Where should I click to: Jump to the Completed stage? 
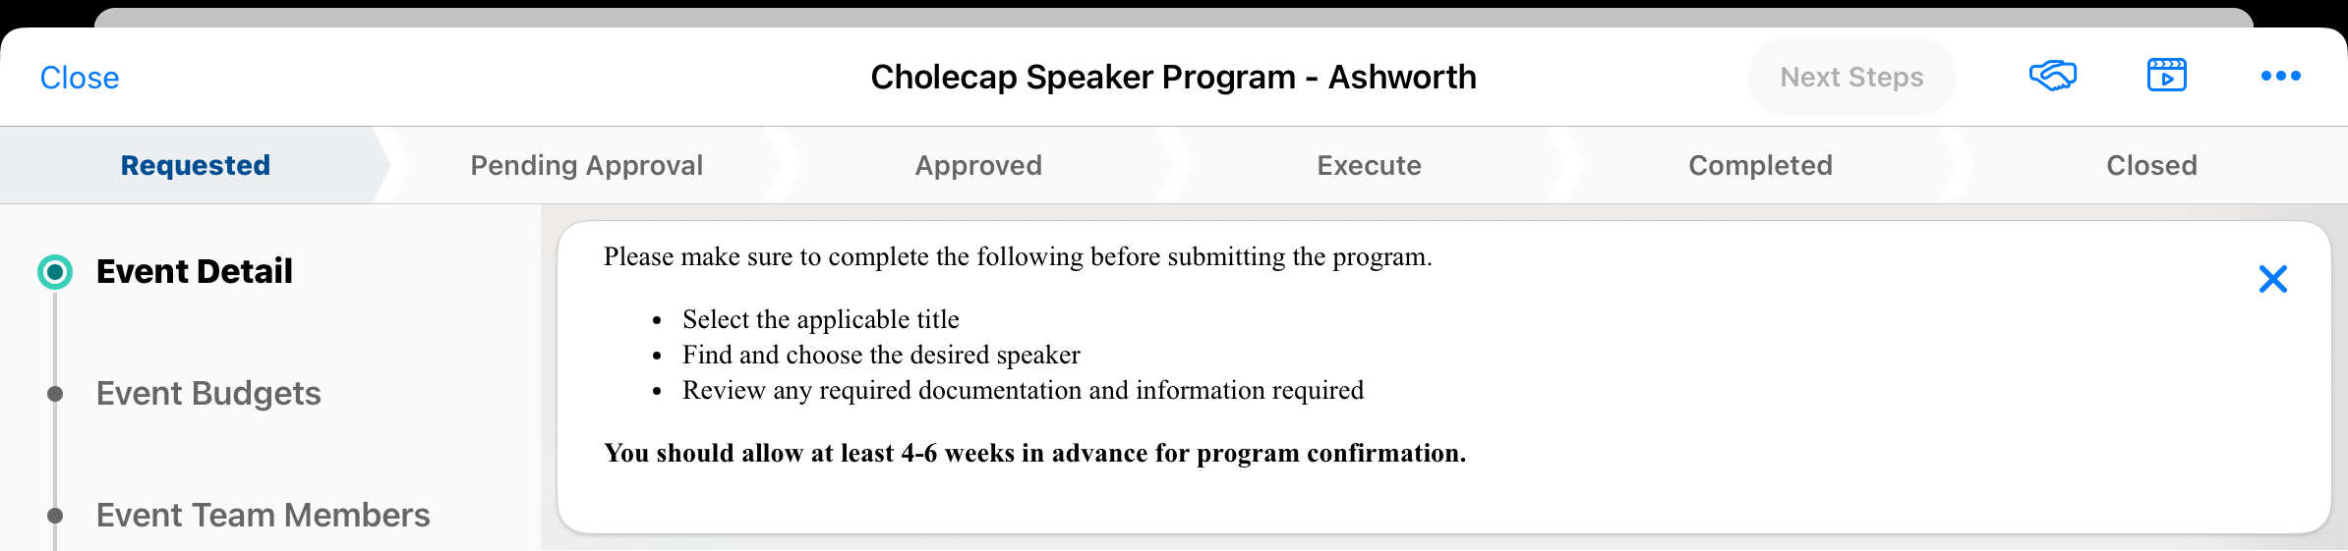[1760, 165]
